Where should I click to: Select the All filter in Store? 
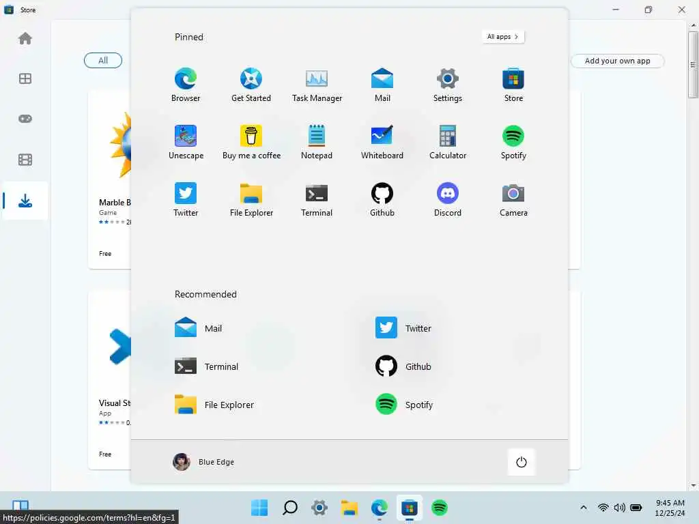[103, 60]
